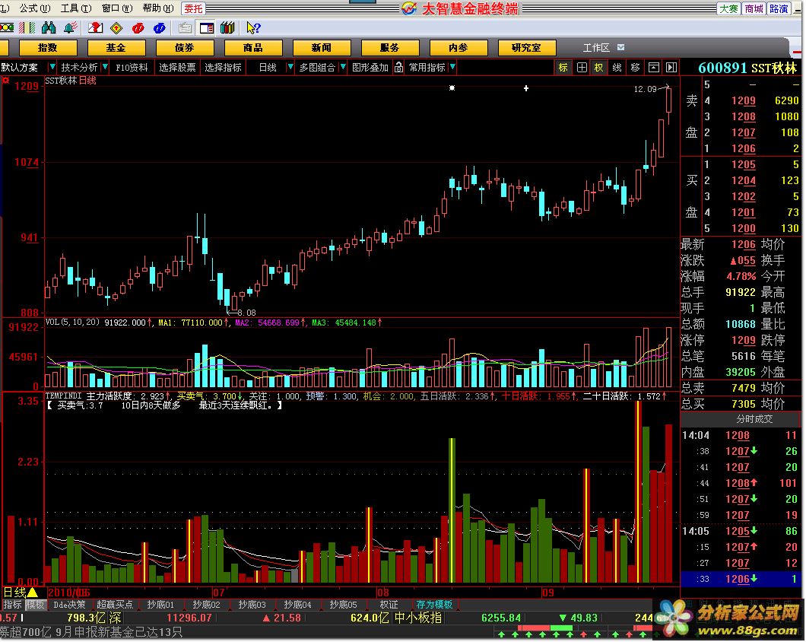Open search via the binoculars icon
This screenshot has width=806, height=642.
(49, 28)
